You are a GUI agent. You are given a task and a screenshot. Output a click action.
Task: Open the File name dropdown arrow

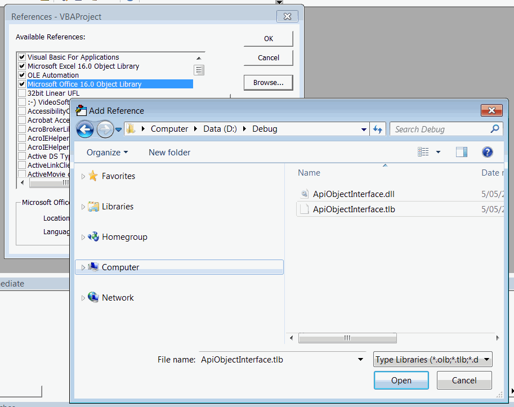tap(360, 360)
